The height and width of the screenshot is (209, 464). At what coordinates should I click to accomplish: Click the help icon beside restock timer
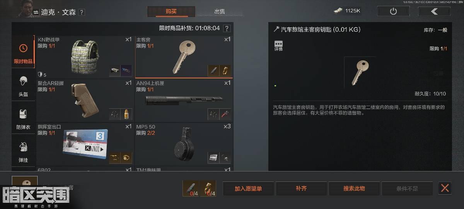pyautogui.click(x=227, y=28)
